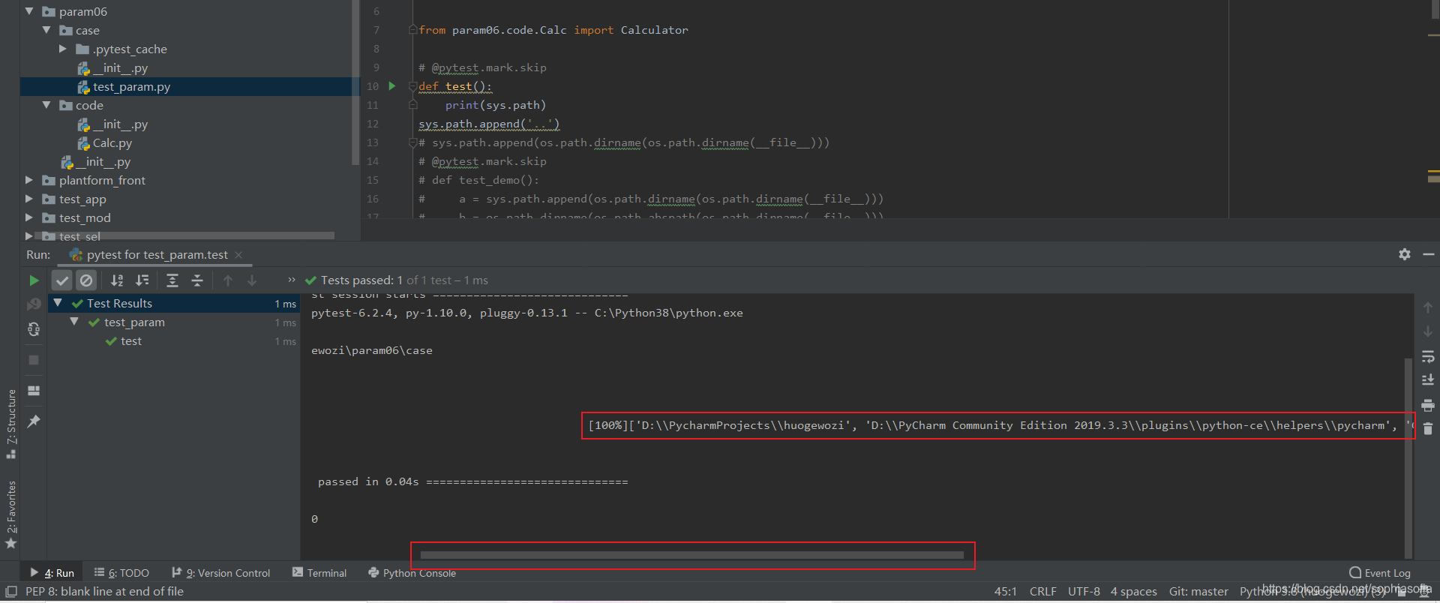
Task: Collapse all test result nodes
Action: pyautogui.click(x=197, y=280)
